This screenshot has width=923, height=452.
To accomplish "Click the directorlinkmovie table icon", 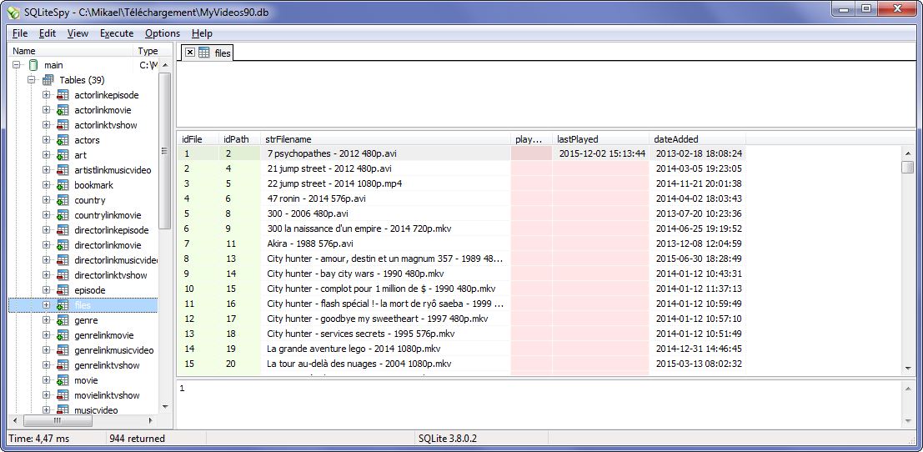I will pyautogui.click(x=63, y=245).
